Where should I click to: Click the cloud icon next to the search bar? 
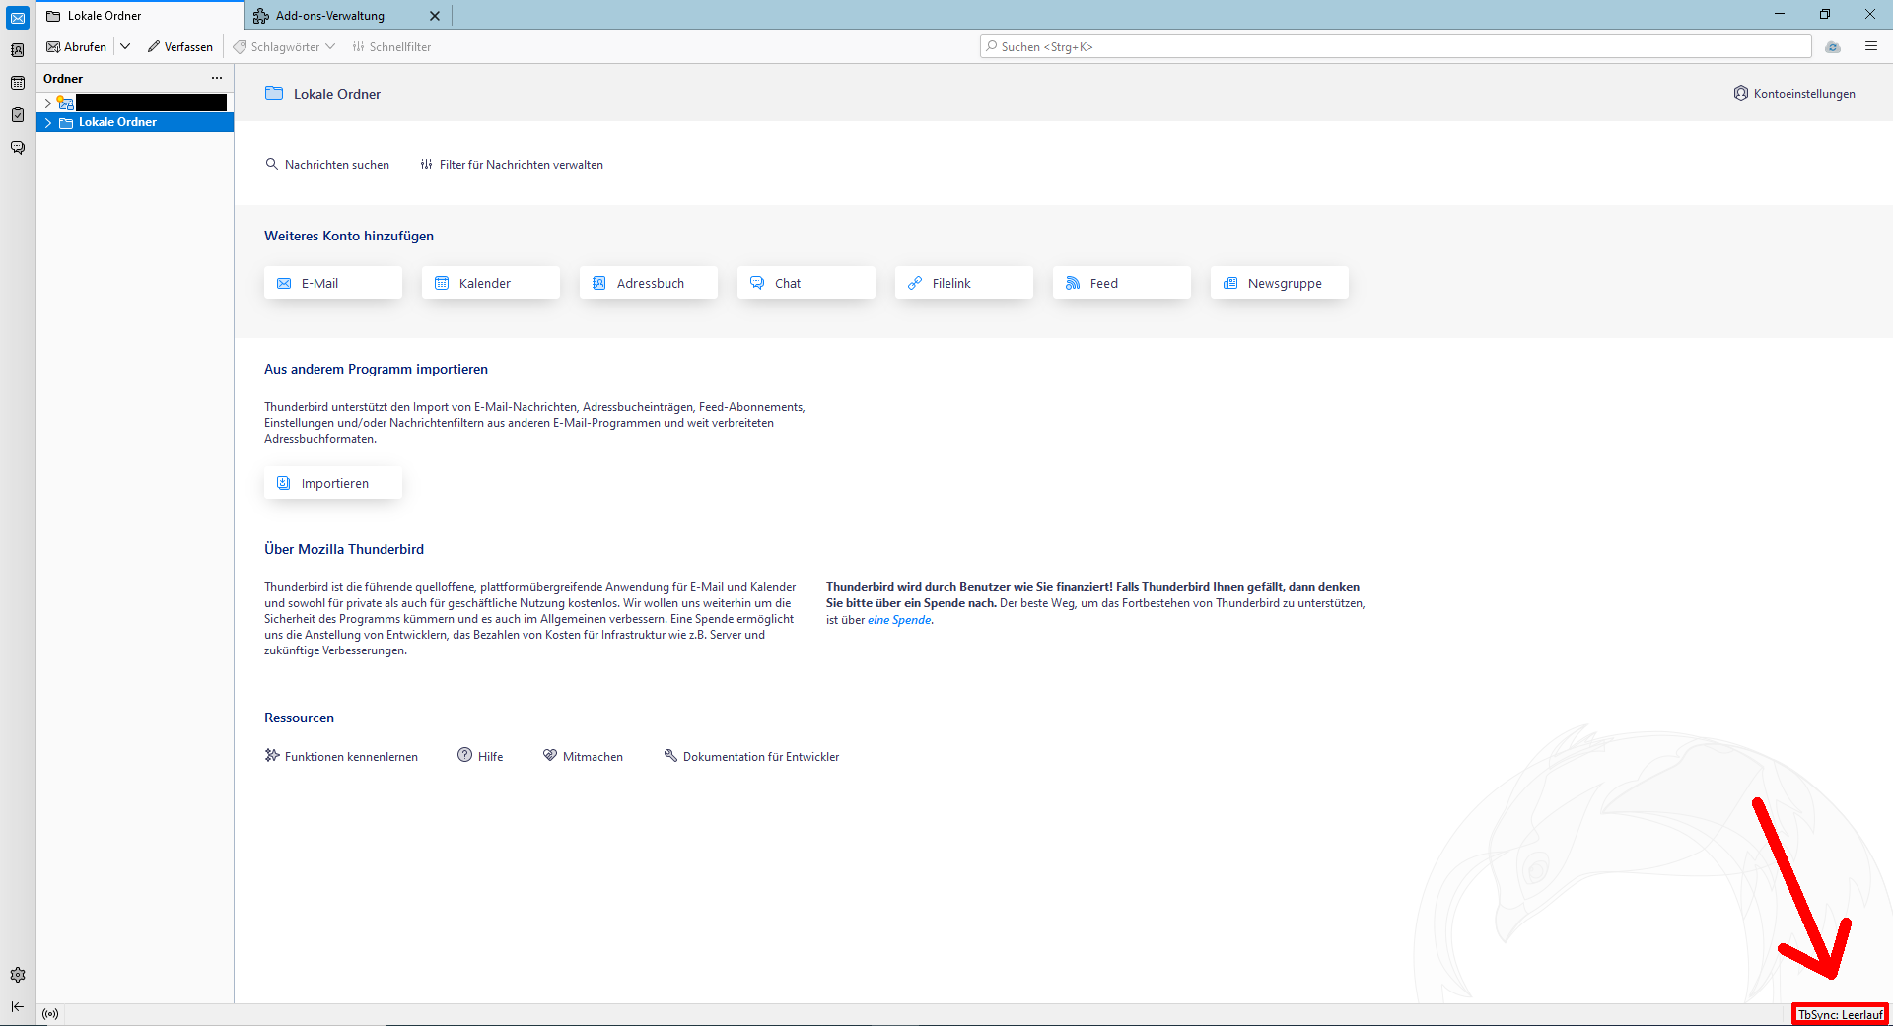pos(1834,47)
